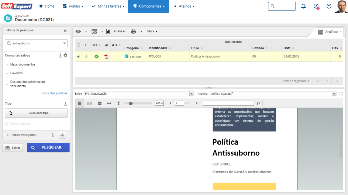
Task: Collapse the Filtros de pesquisa panel
Action: pyautogui.click(x=65, y=30)
